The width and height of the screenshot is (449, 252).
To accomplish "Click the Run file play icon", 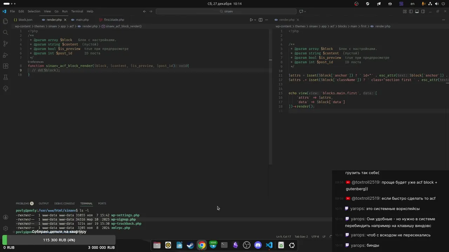I will [x=251, y=20].
